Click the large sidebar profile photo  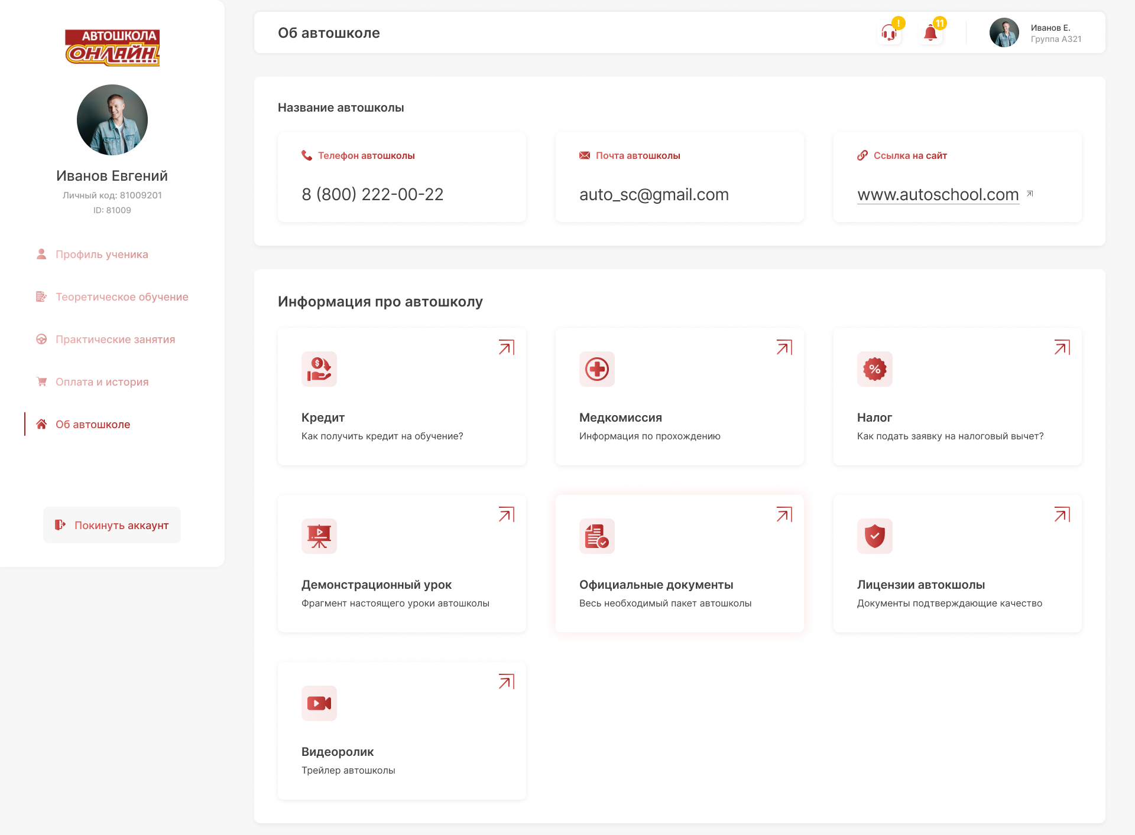point(112,120)
